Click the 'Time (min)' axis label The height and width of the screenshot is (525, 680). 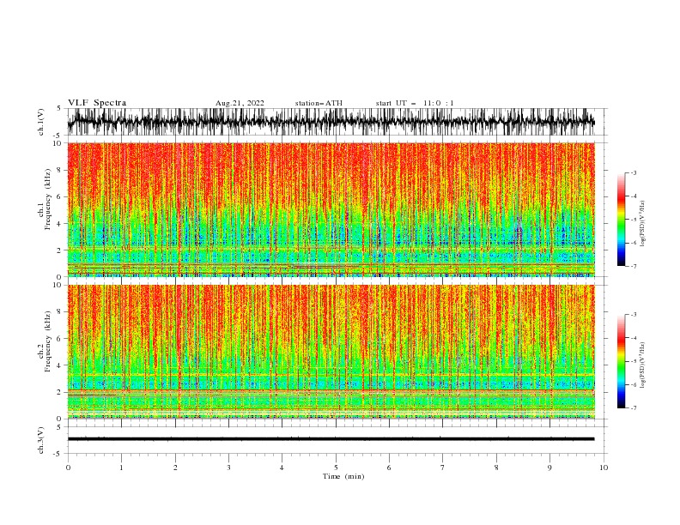click(343, 476)
